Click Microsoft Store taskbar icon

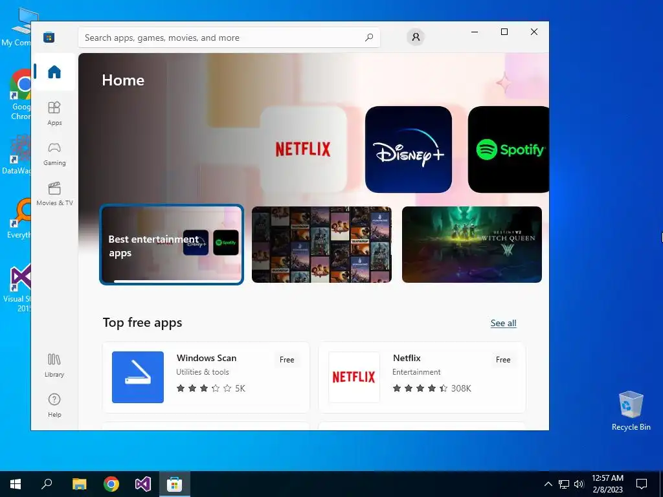[174, 484]
